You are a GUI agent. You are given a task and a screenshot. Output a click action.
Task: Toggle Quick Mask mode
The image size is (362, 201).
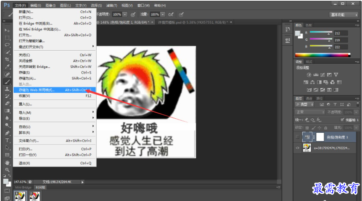pyautogui.click(x=7, y=191)
